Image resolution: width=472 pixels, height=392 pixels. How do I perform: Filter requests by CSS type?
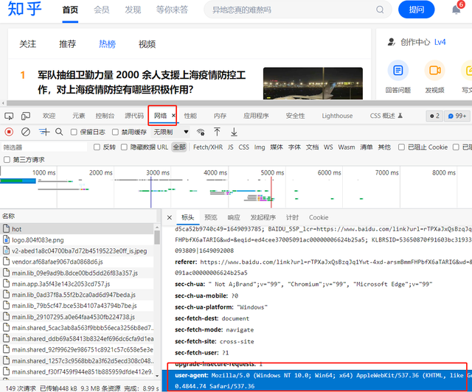pos(244,147)
